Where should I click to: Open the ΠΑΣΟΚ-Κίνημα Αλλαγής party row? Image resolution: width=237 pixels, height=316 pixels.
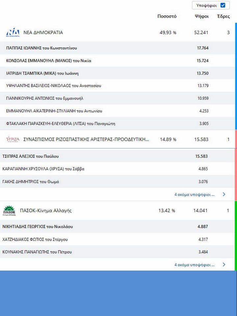[x=46, y=211]
